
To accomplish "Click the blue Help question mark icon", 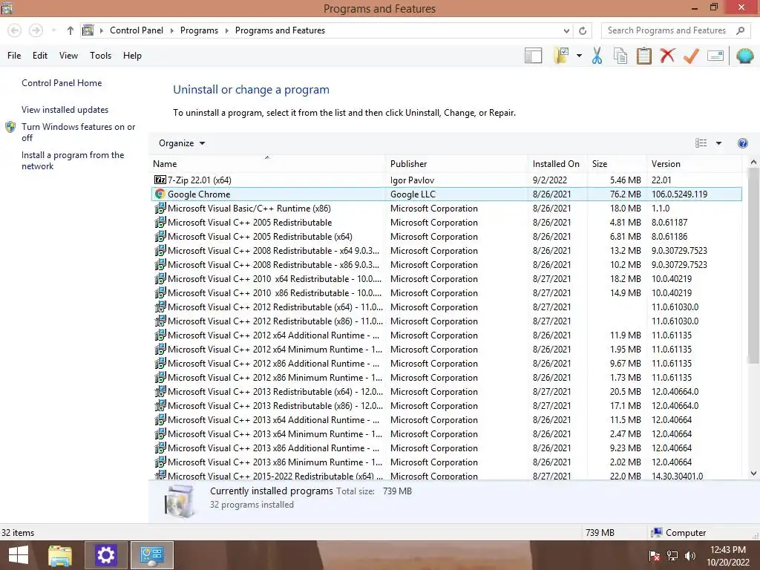I will click(x=742, y=143).
